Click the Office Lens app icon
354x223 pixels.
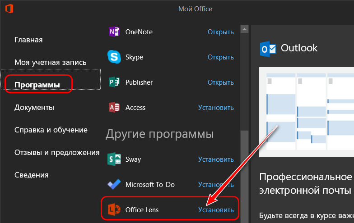[x=114, y=209]
